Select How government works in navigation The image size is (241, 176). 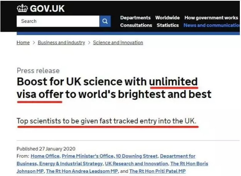tap(211, 18)
